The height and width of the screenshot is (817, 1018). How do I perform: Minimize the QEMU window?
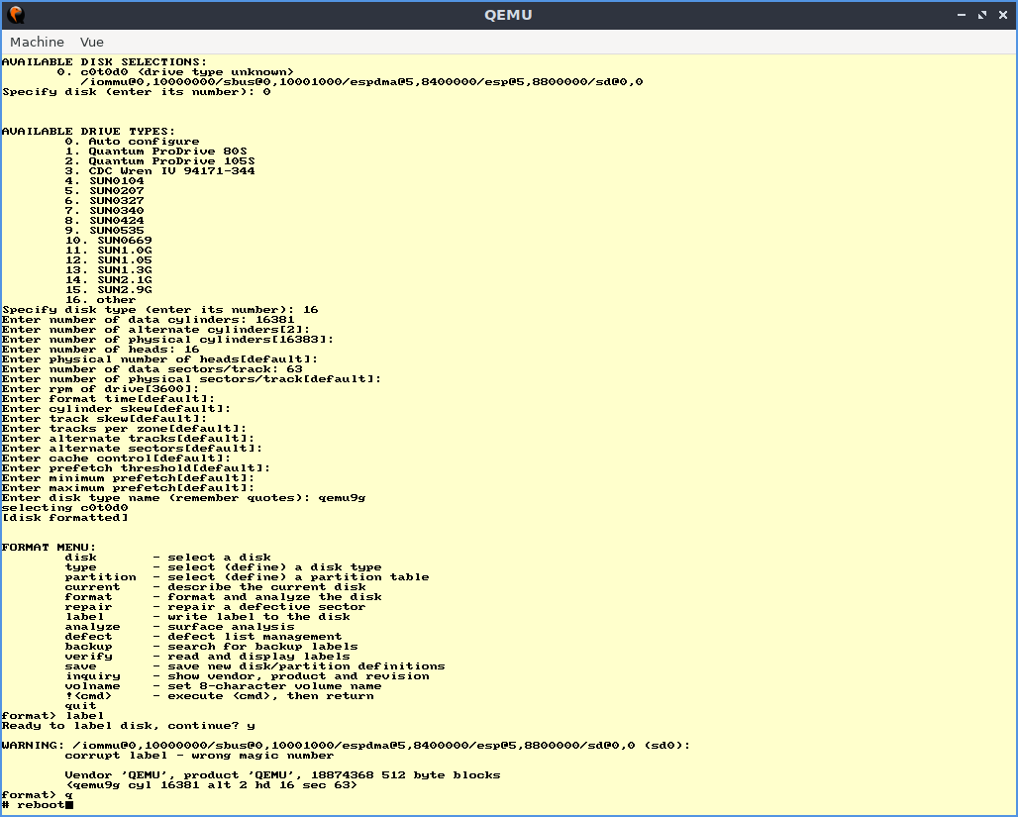coord(962,14)
